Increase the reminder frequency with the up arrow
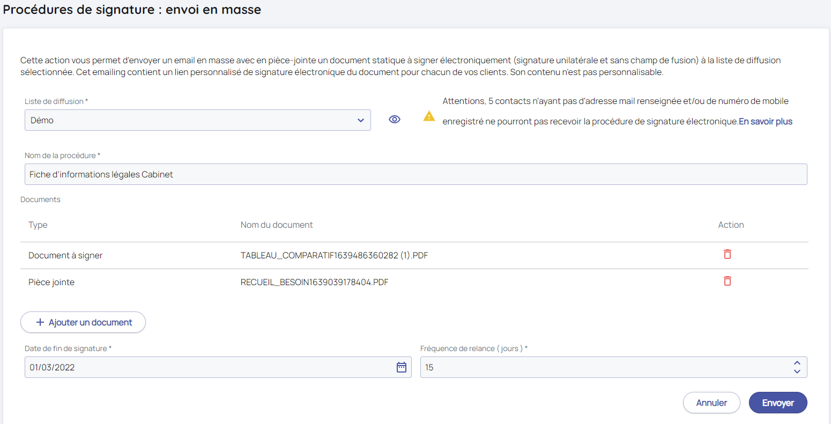 coord(797,363)
